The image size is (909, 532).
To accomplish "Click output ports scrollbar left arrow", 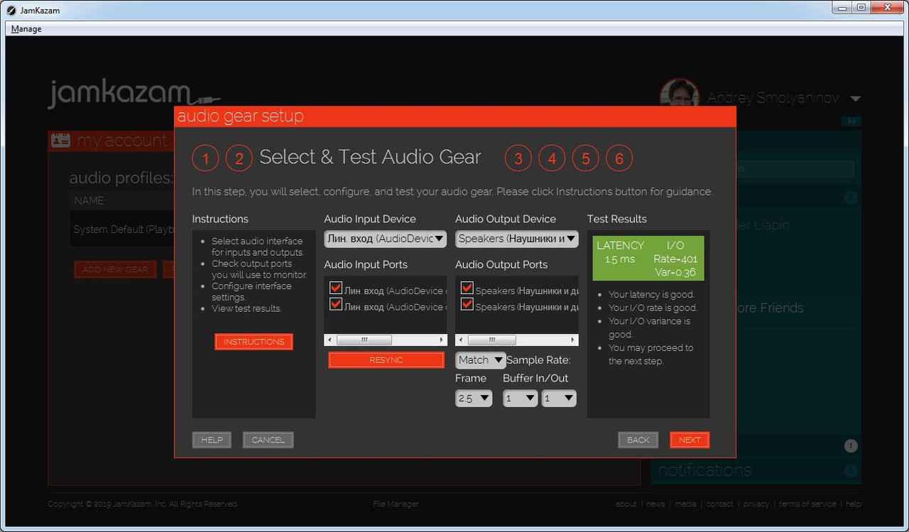I will click(x=462, y=340).
